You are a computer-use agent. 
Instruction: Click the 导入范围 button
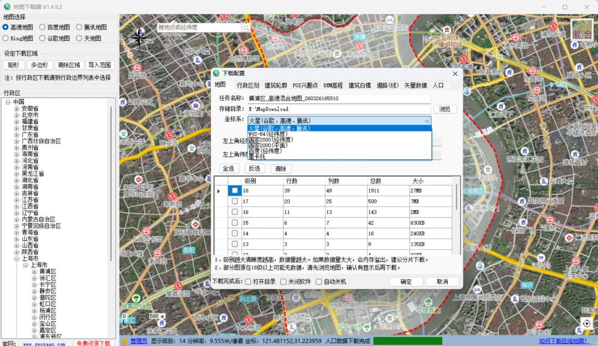coord(100,65)
